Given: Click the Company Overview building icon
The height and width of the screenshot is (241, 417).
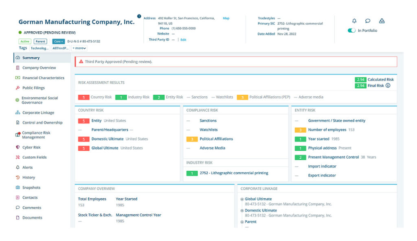Looking at the screenshot, I should click(x=18, y=68).
